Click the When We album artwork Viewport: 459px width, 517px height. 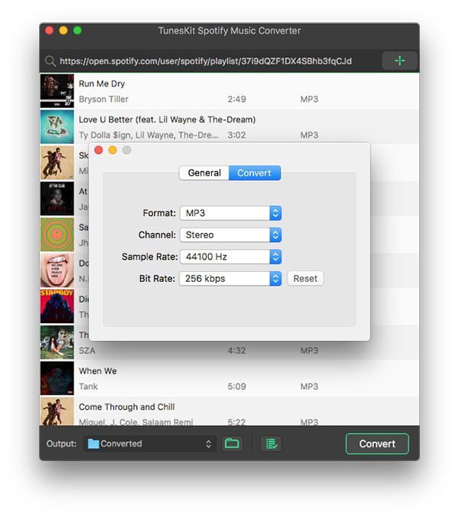[x=57, y=378]
